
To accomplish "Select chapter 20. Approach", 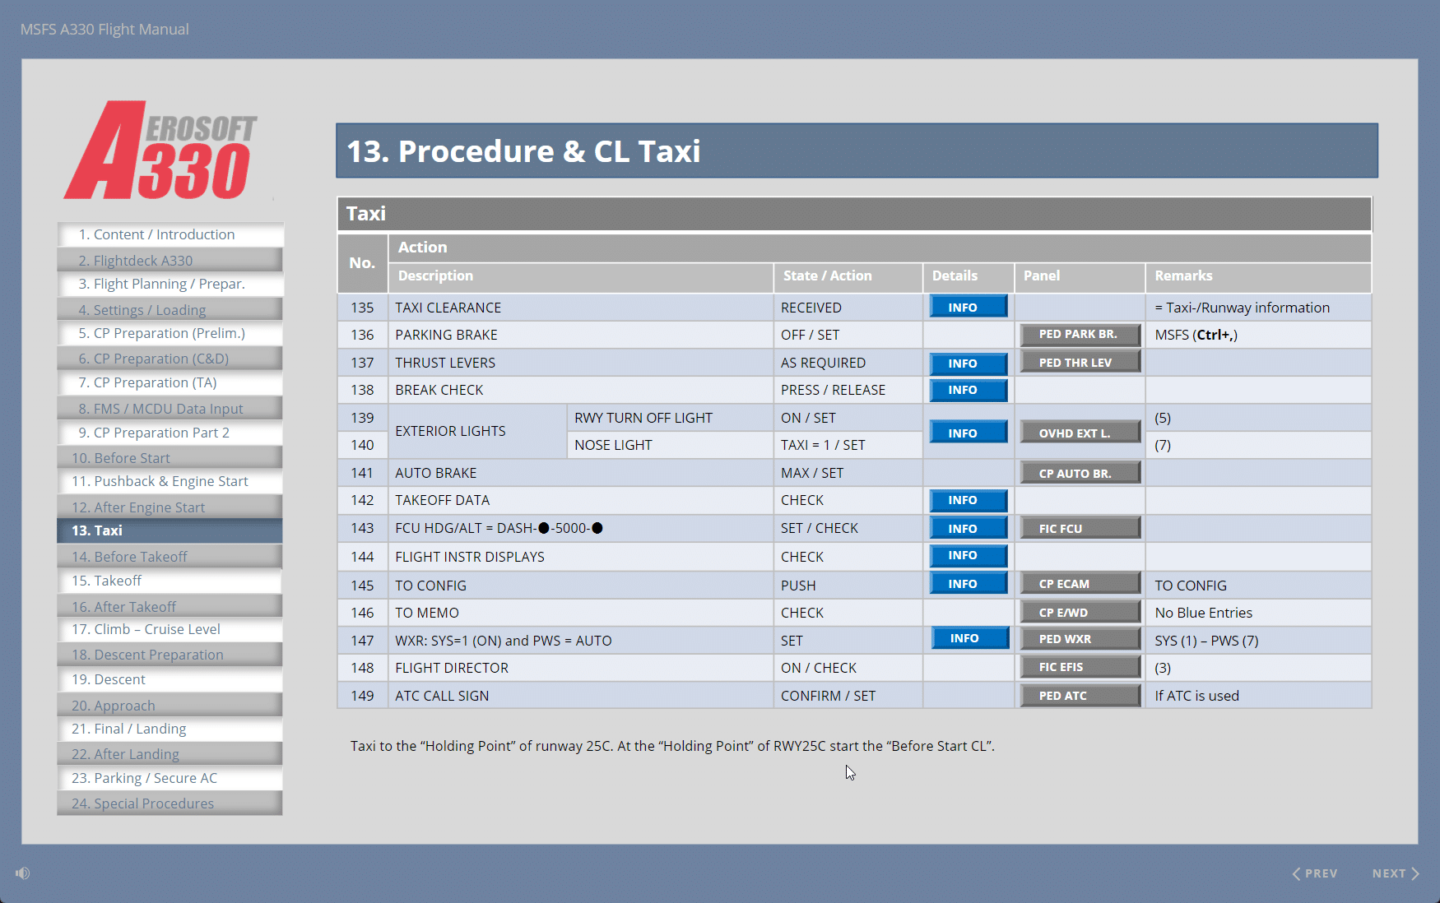I will tap(170, 706).
